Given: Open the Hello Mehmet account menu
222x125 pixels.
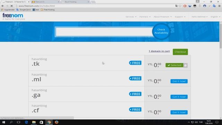Looking at the screenshot, I should click(x=199, y=17).
